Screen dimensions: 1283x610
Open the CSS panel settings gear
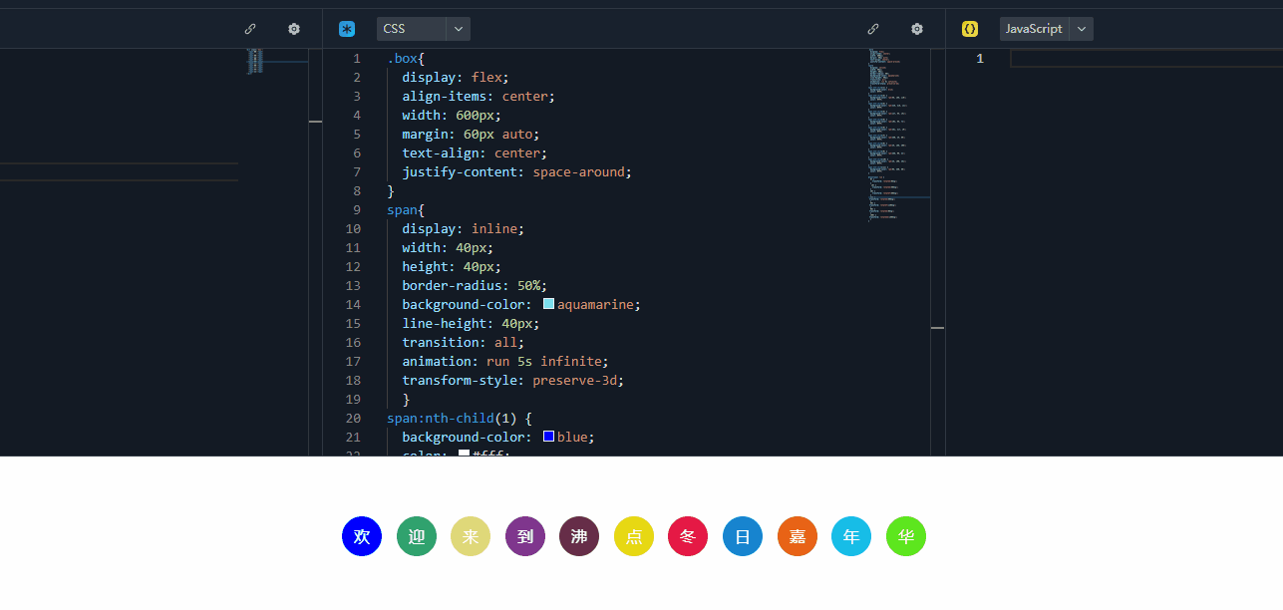[x=917, y=29]
